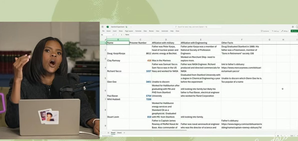The image size is (298, 141).
Task: Switch to the Home ribbon tab
Action: click(108, 31)
